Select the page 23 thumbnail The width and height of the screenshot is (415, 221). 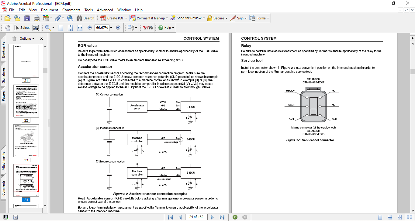pyautogui.click(x=26, y=141)
